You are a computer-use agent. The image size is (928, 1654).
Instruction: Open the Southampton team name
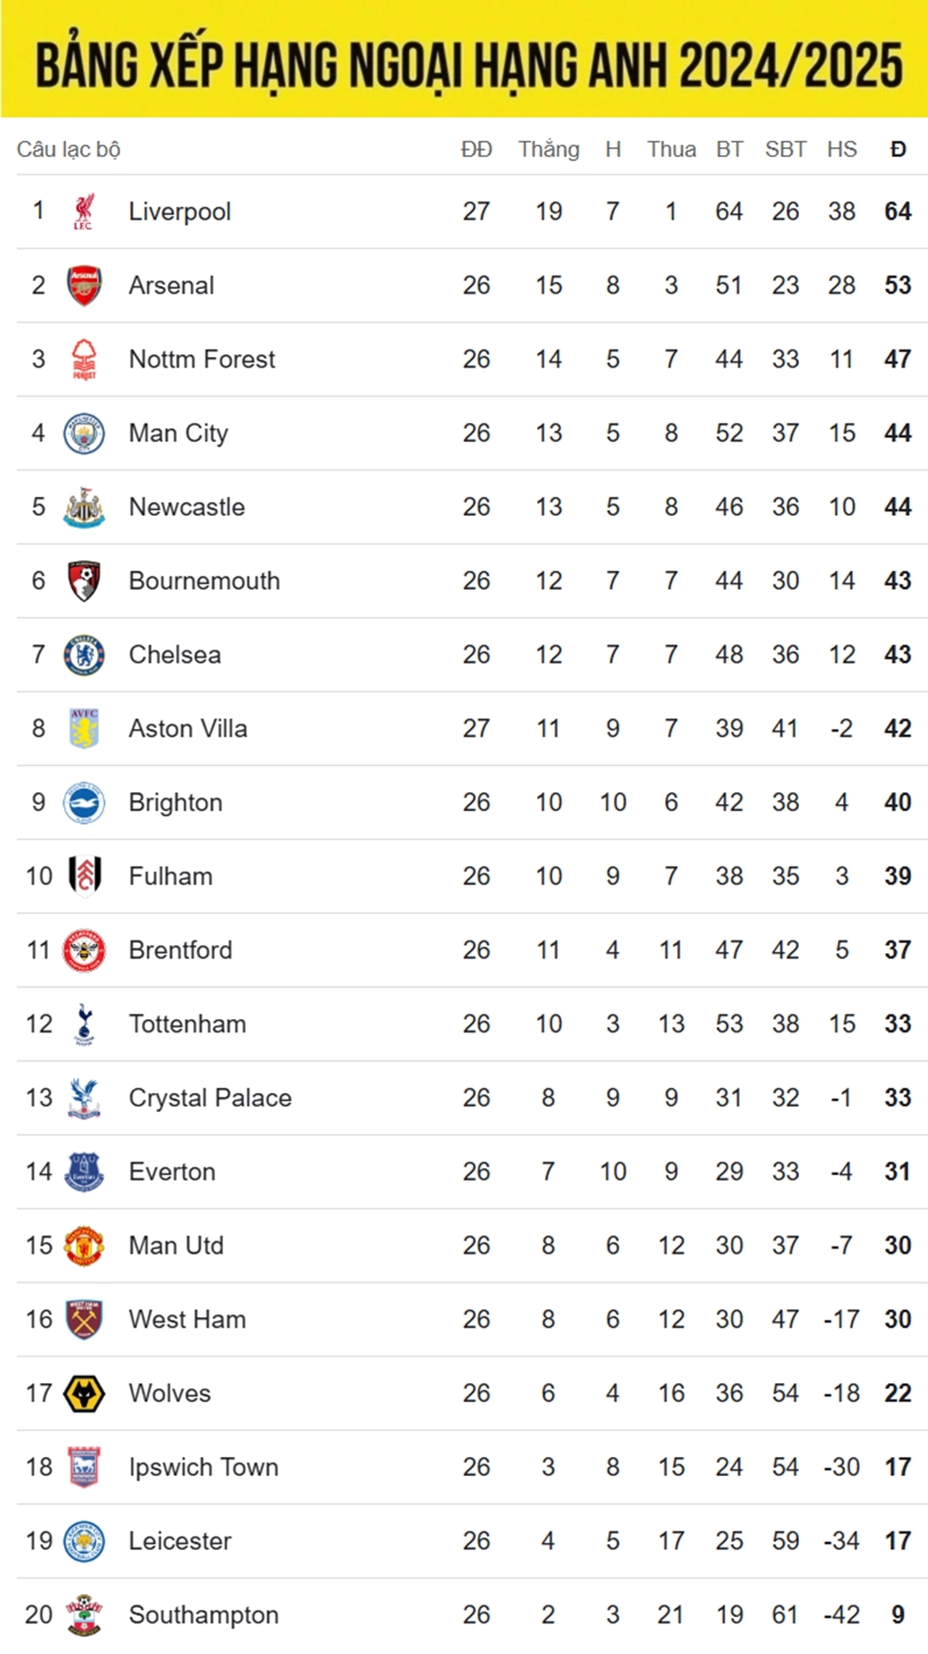coord(203,1615)
